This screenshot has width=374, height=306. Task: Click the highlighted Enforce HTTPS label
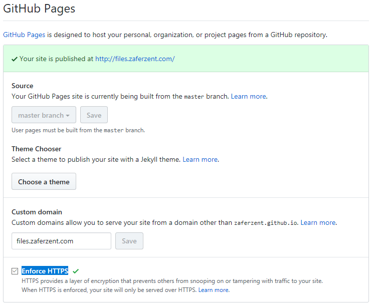click(x=45, y=271)
